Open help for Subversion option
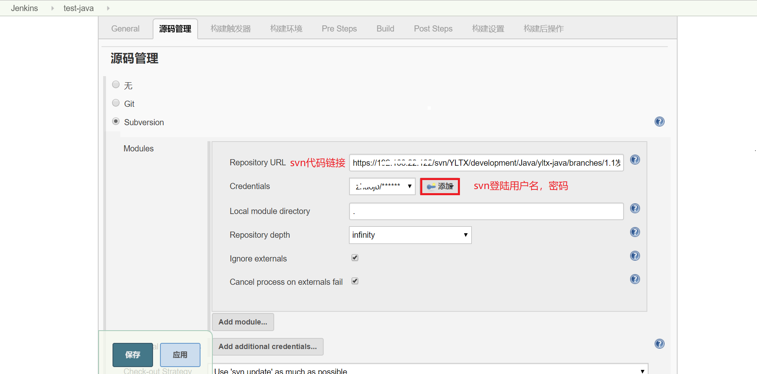This screenshot has width=757, height=374. click(x=659, y=122)
